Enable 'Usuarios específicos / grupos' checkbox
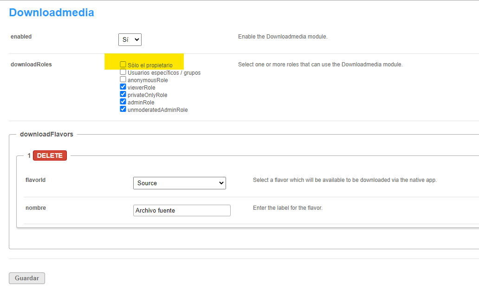 (123, 72)
